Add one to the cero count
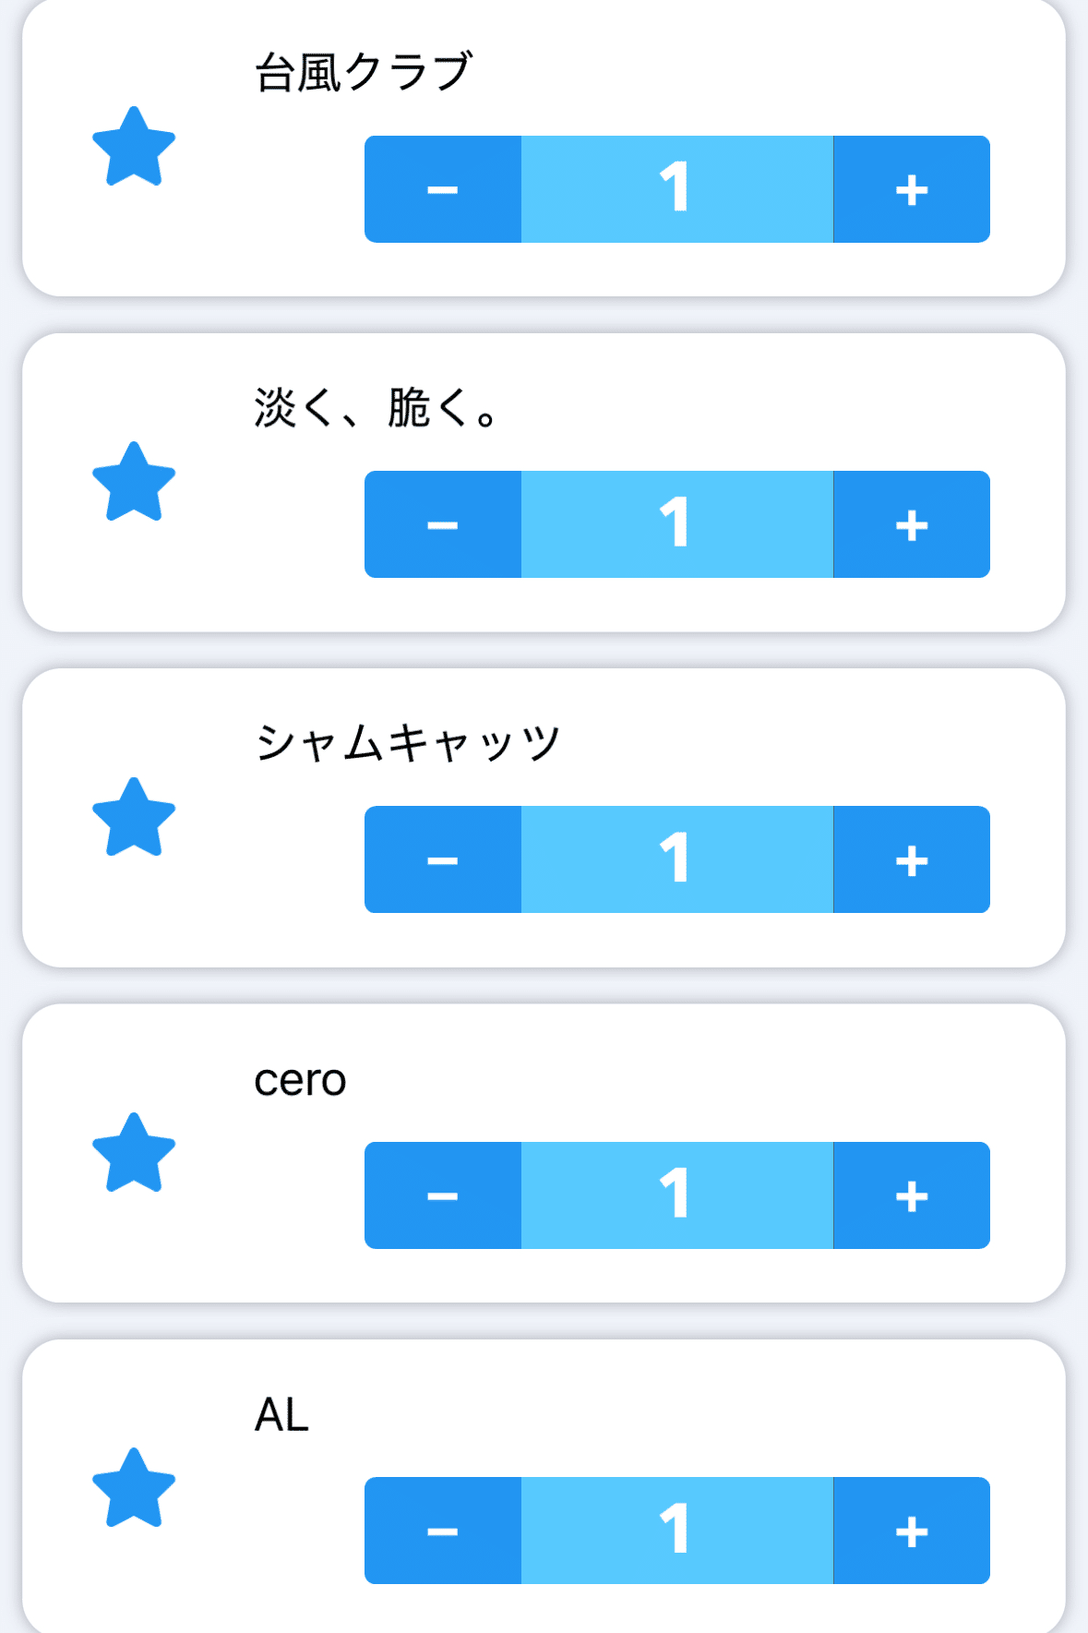The width and height of the screenshot is (1088, 1633). [x=911, y=1195]
